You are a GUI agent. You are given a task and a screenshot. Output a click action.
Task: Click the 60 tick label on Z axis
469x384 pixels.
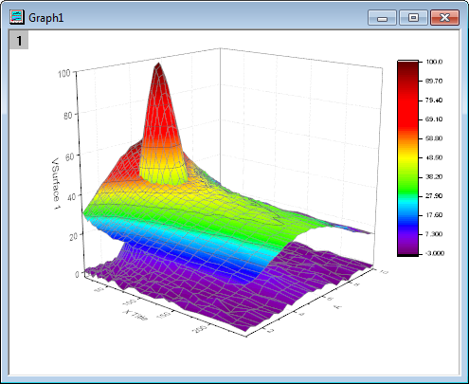tap(69, 156)
